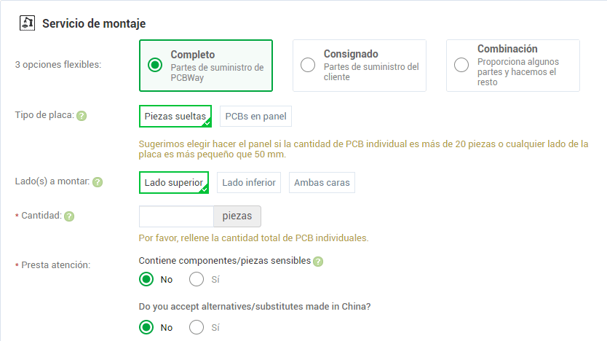This screenshot has width=607, height=341.
Task: Pick Piezas sueltas board type
Action: (x=175, y=116)
